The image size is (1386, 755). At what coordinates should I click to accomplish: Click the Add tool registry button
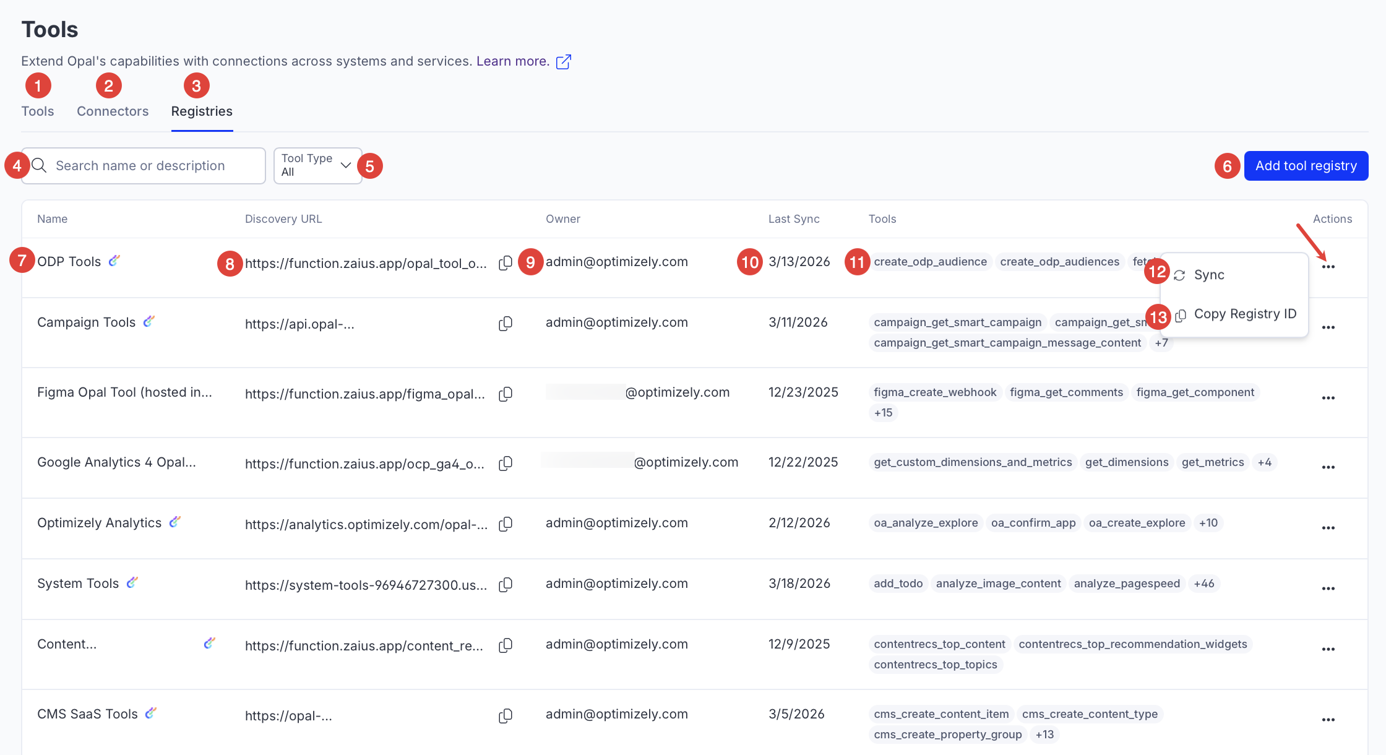(1306, 166)
